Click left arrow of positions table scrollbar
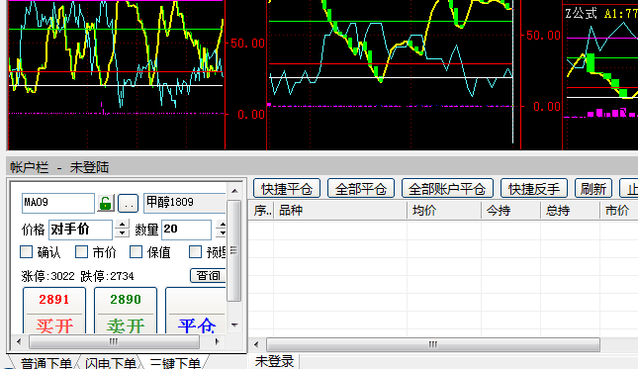The image size is (638, 369). click(x=256, y=344)
